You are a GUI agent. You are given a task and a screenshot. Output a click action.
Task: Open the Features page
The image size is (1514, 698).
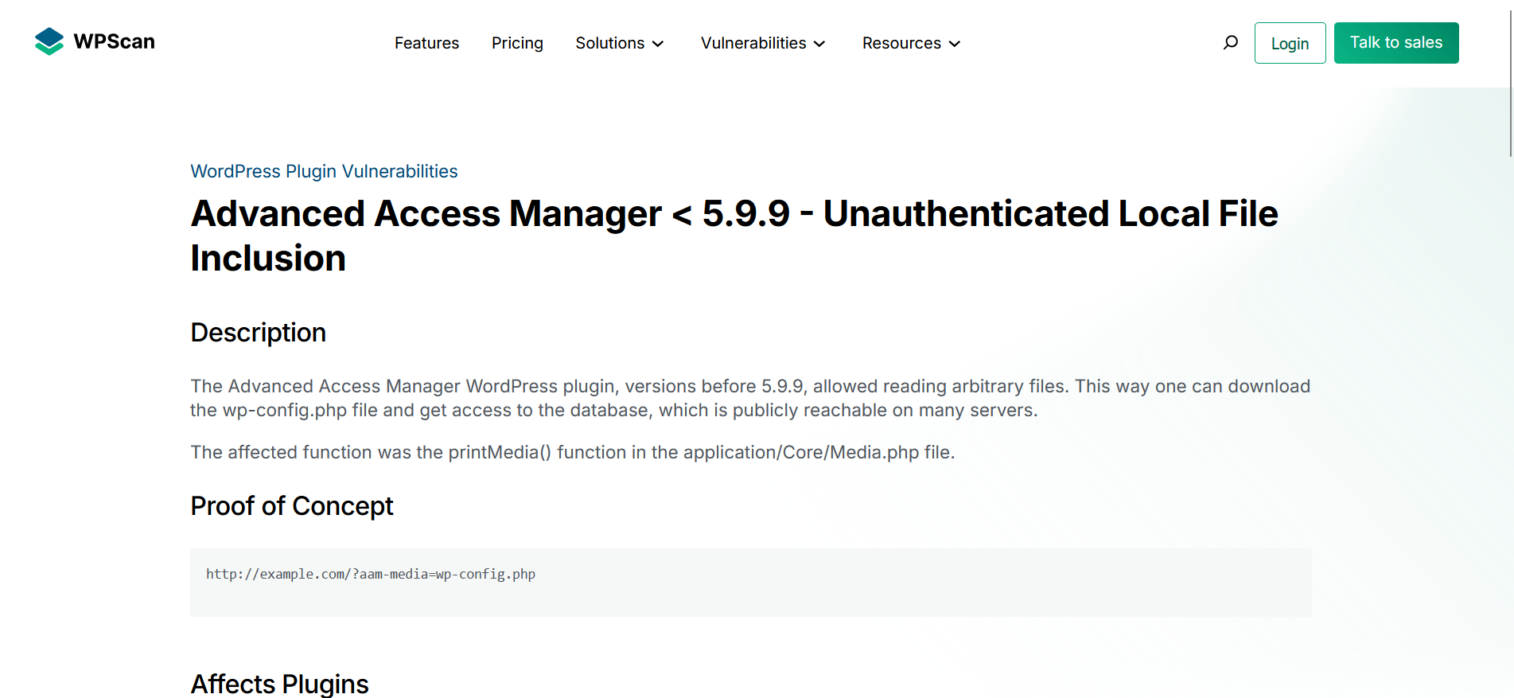[426, 43]
